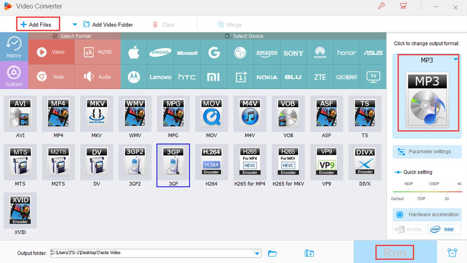This screenshot has width=467, height=263.
Task: Expand the Add Files dropdown arrow
Action: coord(75,24)
